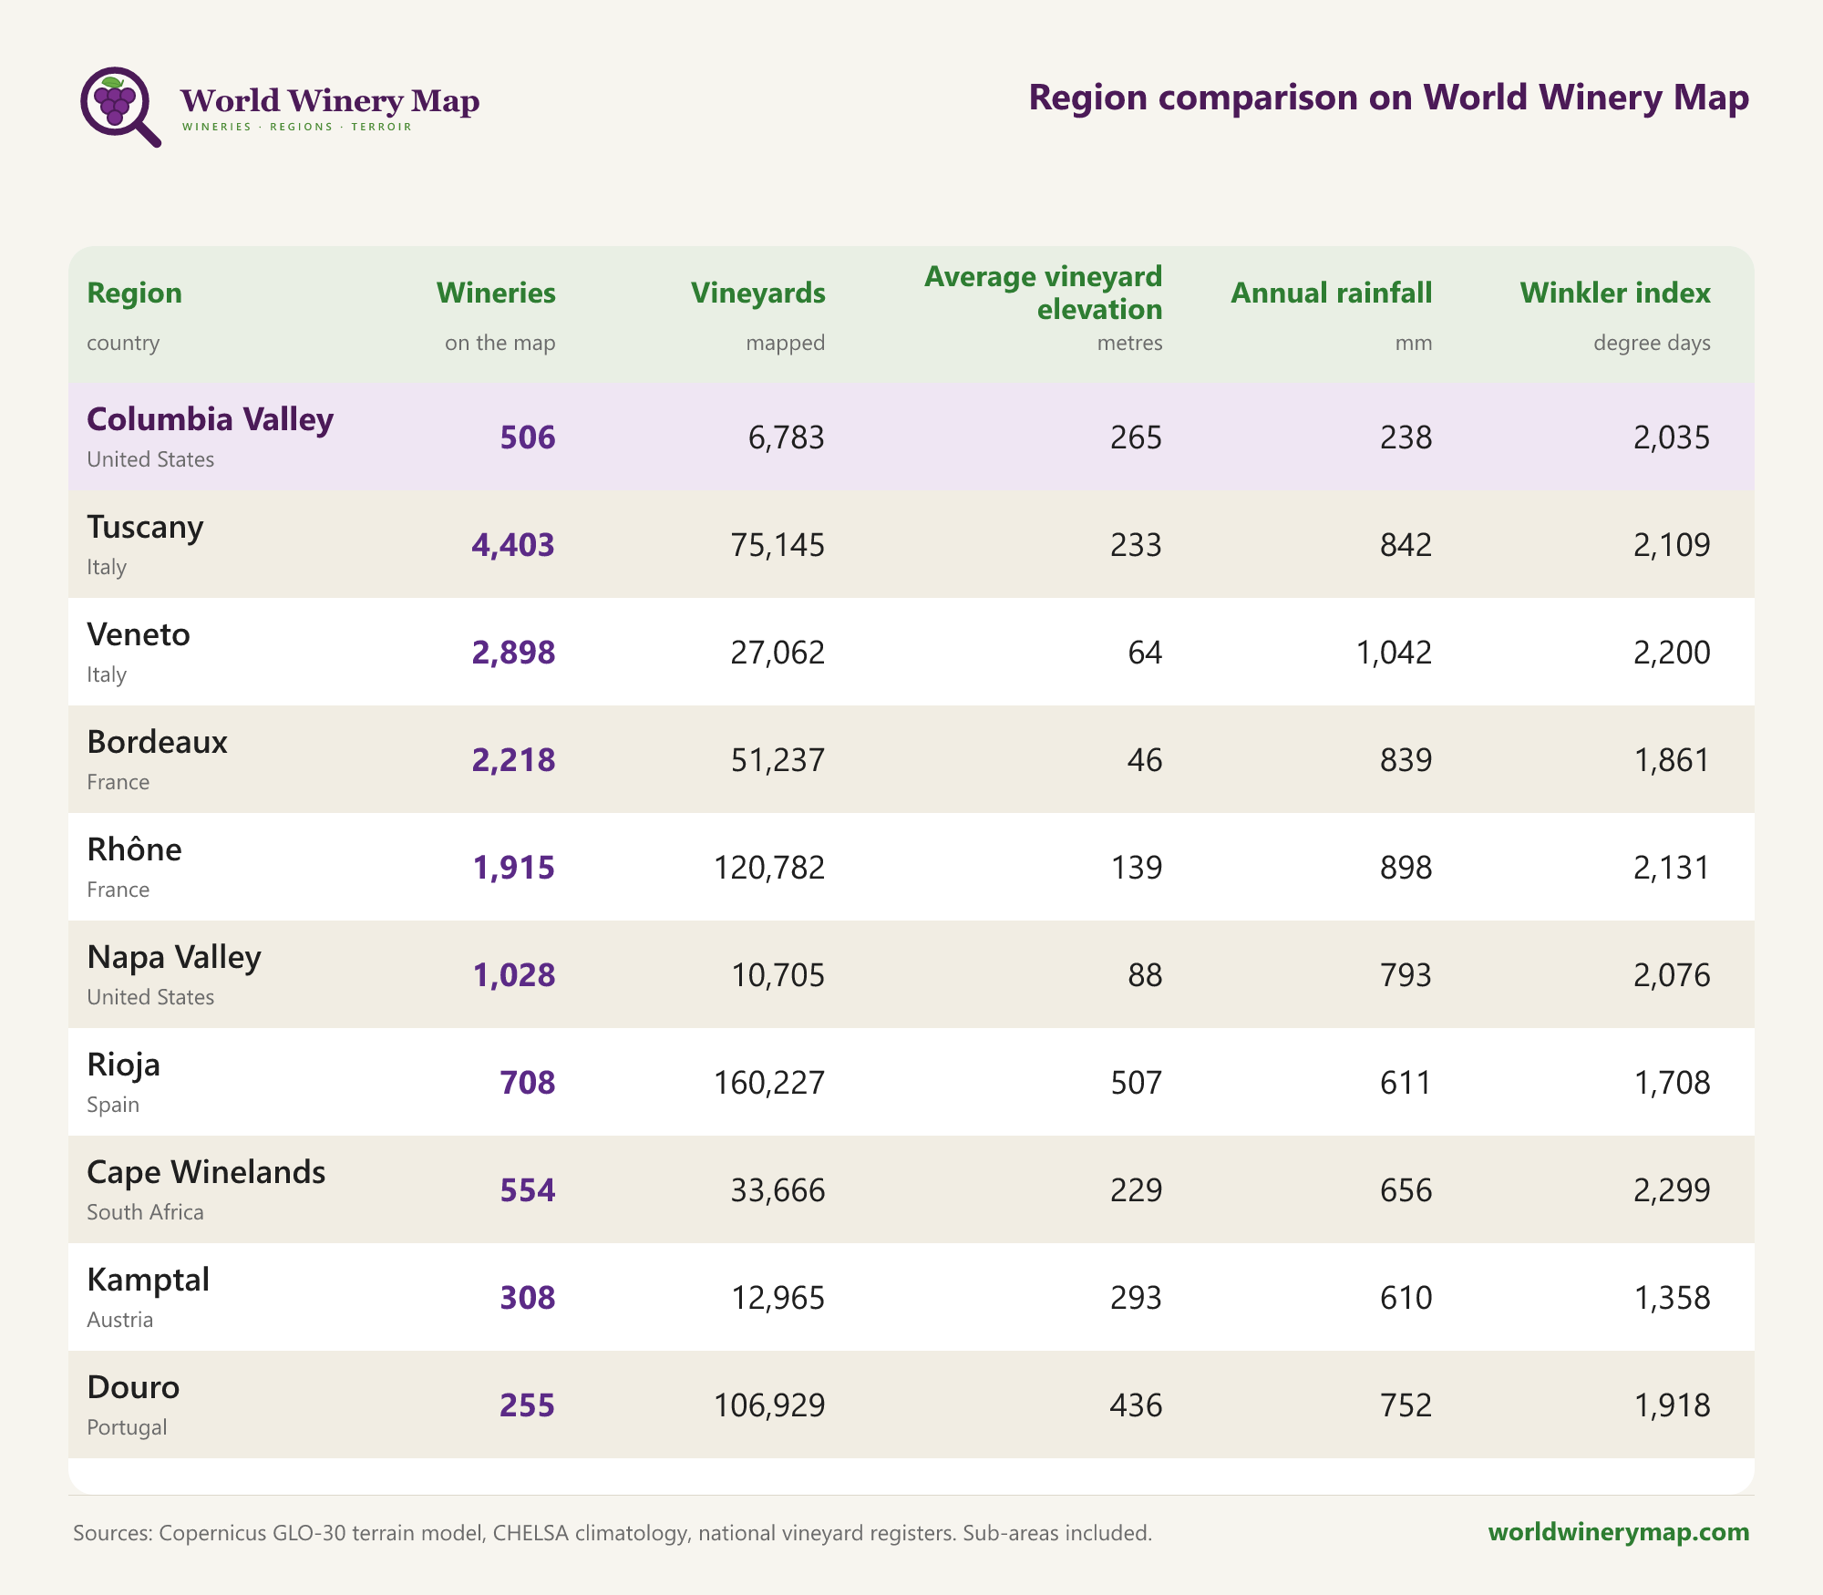Select the Columbia Valley region name
Image resolution: width=1823 pixels, height=1595 pixels.
pyautogui.click(x=211, y=419)
